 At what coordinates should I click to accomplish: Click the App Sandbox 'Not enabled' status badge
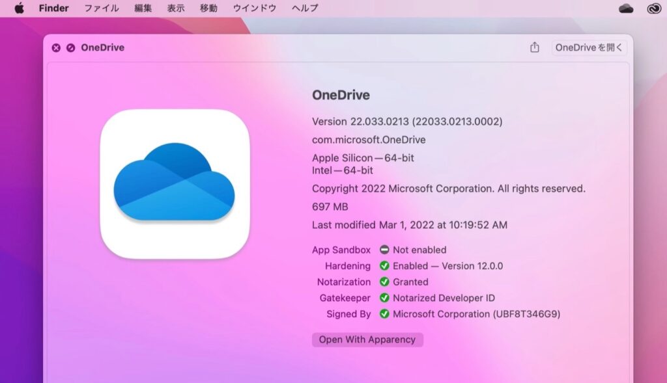(x=384, y=250)
